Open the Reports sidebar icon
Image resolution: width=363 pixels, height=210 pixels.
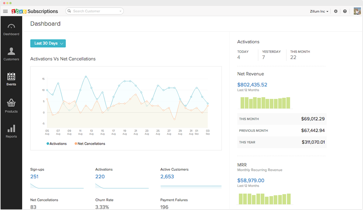pyautogui.click(x=11, y=129)
